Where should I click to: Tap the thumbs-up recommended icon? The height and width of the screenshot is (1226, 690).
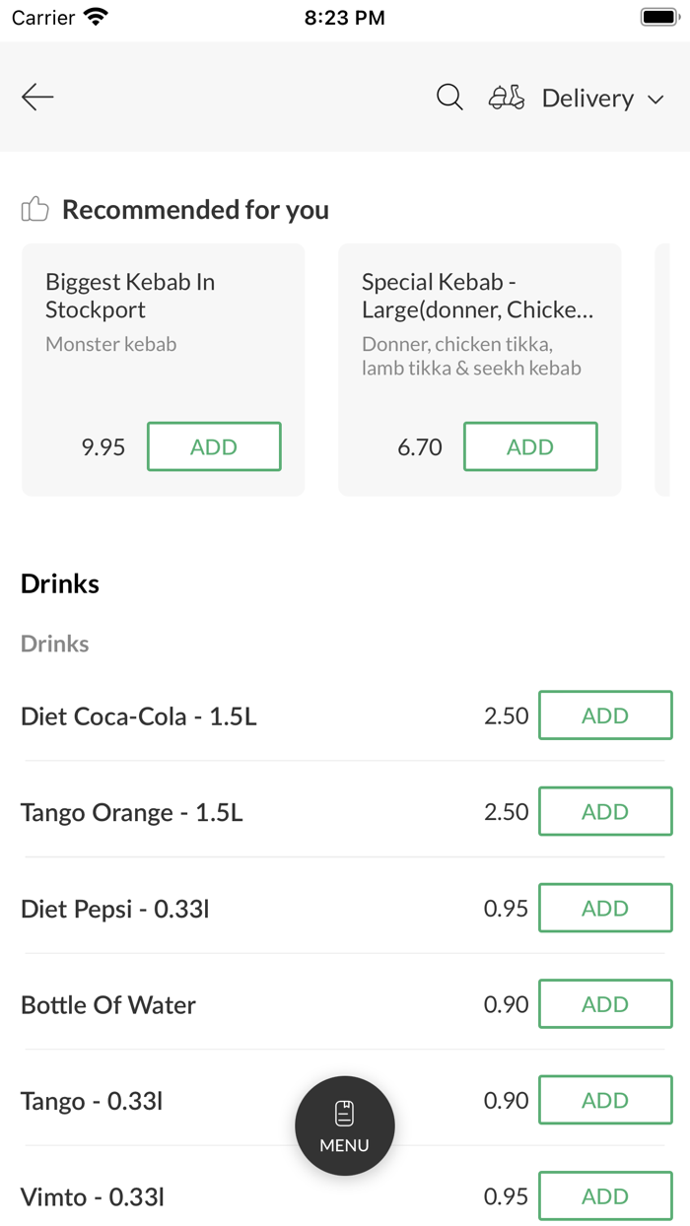click(35, 209)
